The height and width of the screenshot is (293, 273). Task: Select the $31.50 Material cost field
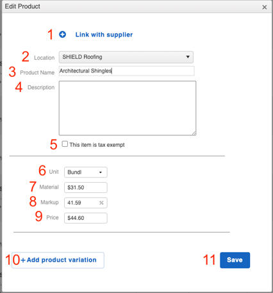[86, 188]
